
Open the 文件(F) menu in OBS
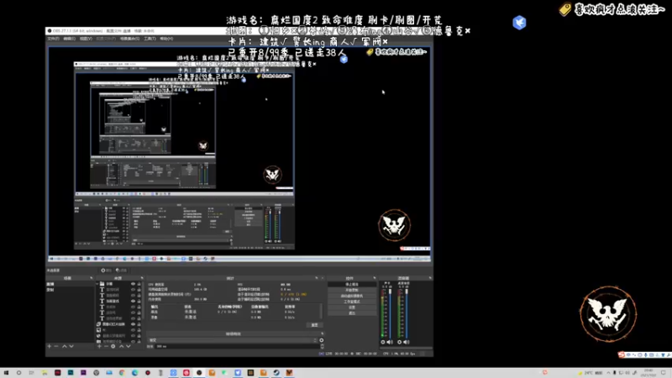point(53,39)
